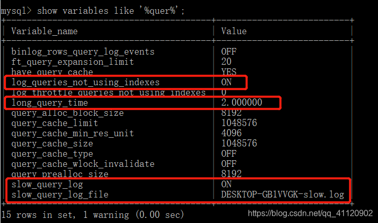Click long_query_time variable name
The image size is (378, 223).
tap(49, 103)
